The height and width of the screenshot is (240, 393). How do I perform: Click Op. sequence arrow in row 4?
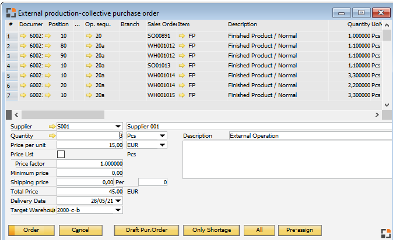89,66
